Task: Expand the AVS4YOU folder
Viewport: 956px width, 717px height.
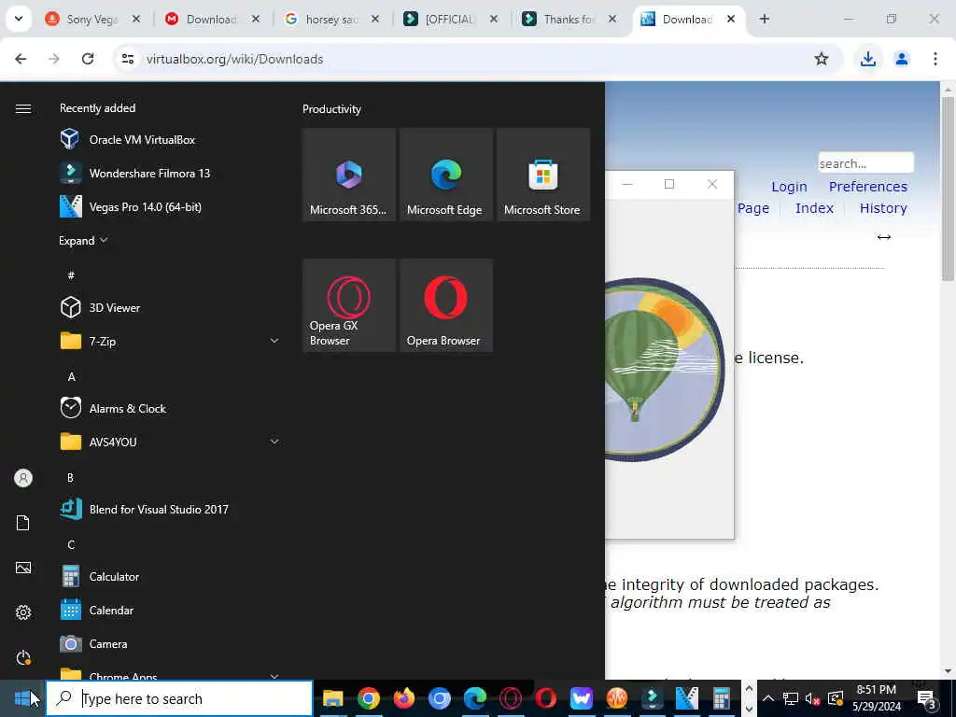Action: coord(274,442)
